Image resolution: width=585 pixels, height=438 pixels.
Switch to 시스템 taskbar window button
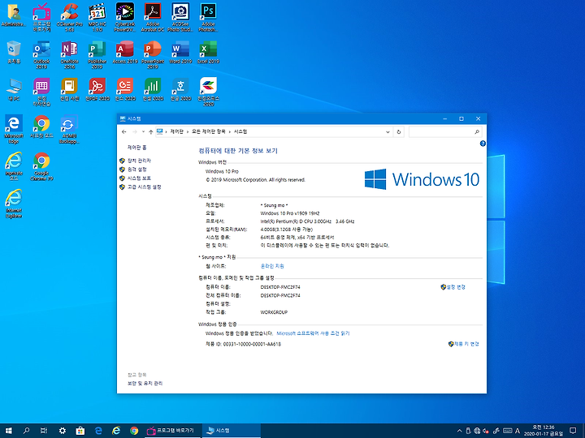click(x=232, y=431)
